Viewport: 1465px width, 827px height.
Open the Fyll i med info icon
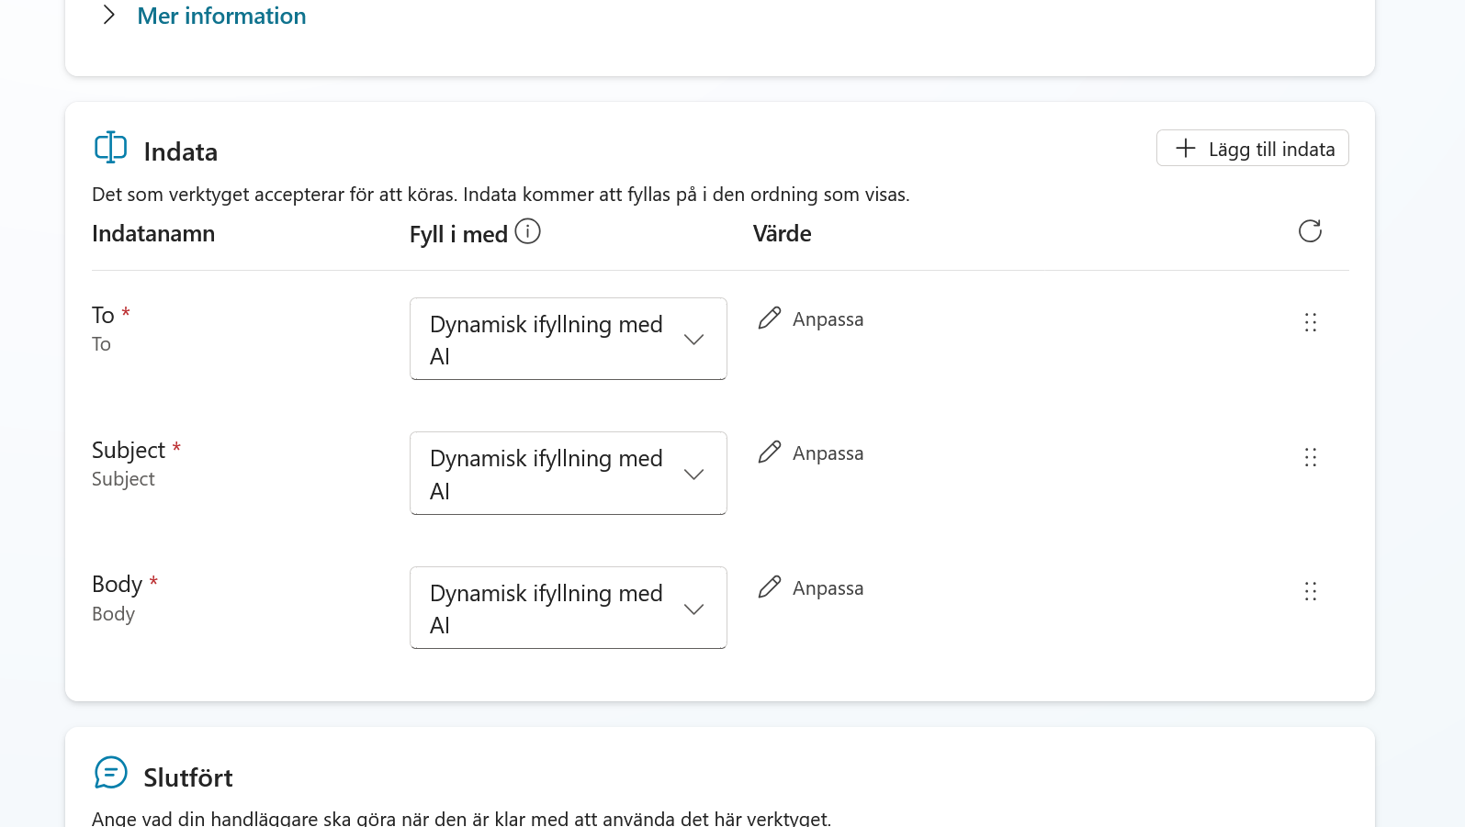pyautogui.click(x=528, y=231)
